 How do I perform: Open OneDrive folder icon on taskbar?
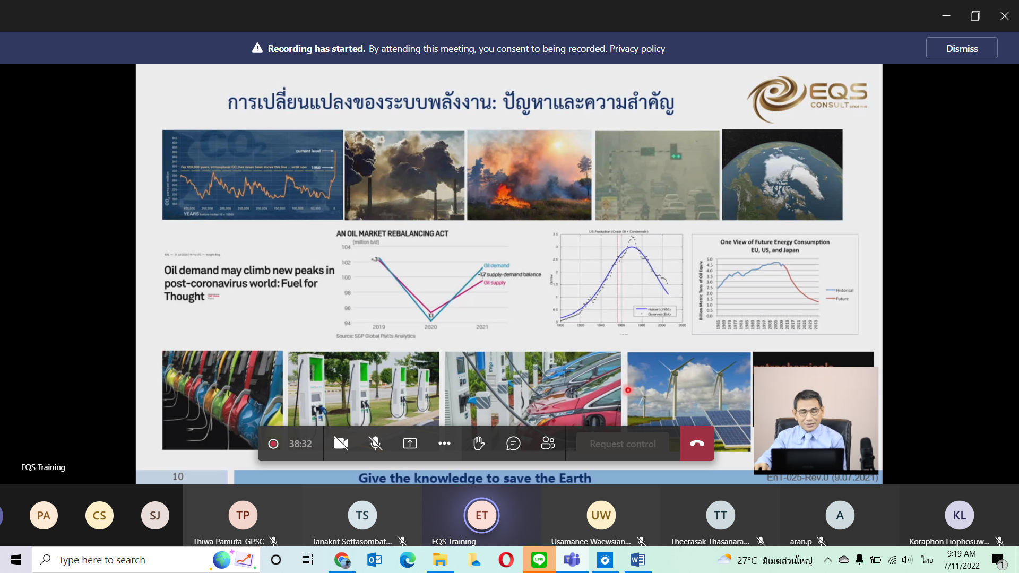coord(473,560)
